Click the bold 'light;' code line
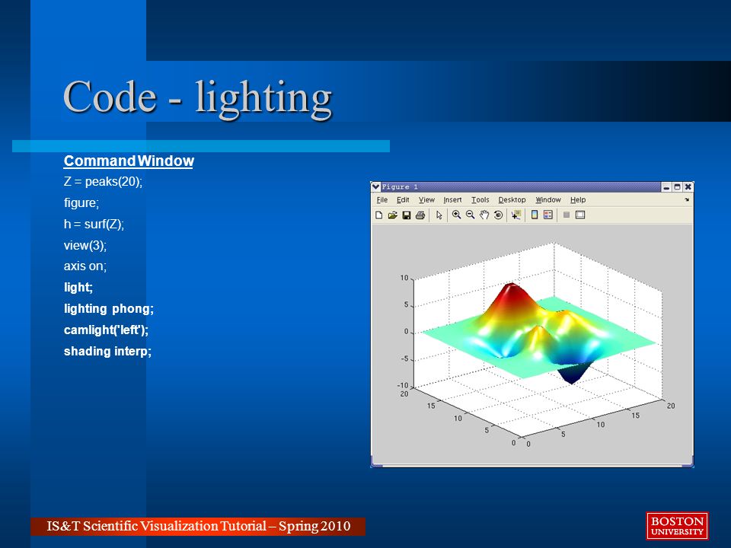The height and width of the screenshot is (548, 731). [x=78, y=287]
